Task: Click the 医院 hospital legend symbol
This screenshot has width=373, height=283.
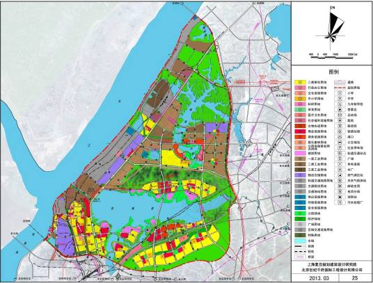Action: [340, 120]
